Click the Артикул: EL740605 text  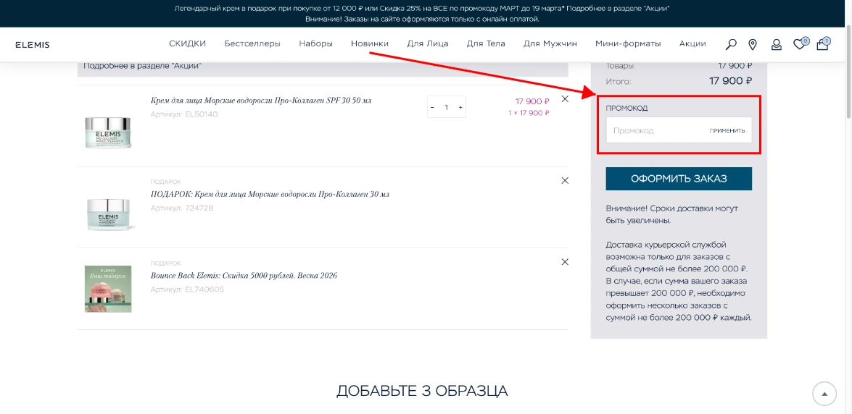tap(187, 290)
